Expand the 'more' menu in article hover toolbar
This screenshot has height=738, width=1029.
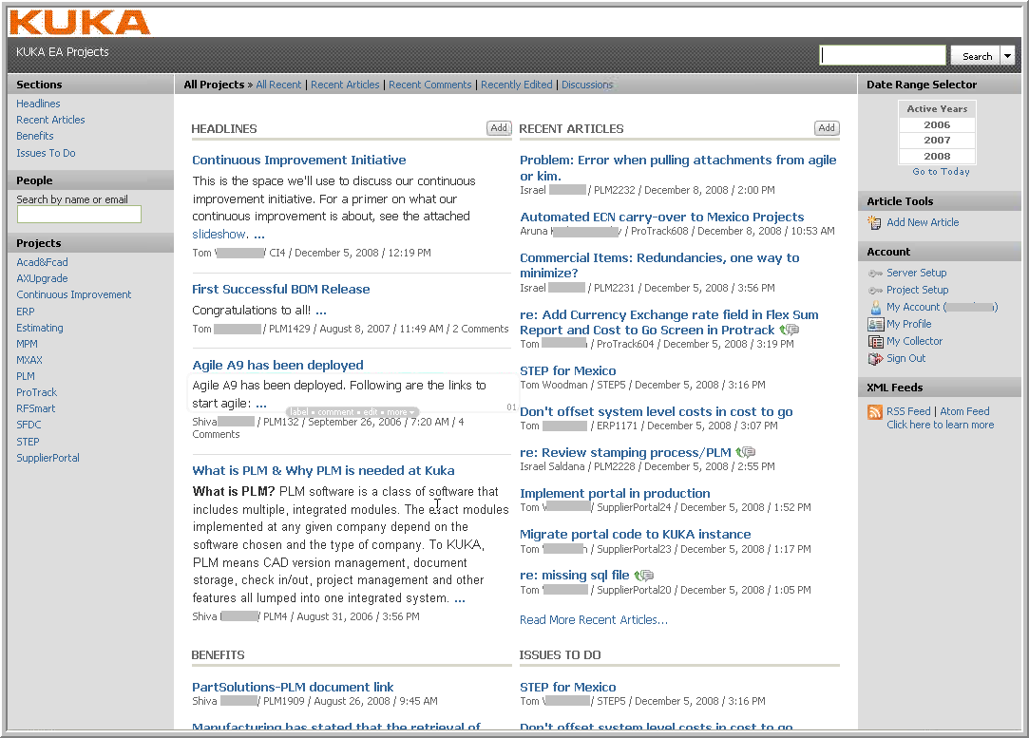pyautogui.click(x=400, y=412)
